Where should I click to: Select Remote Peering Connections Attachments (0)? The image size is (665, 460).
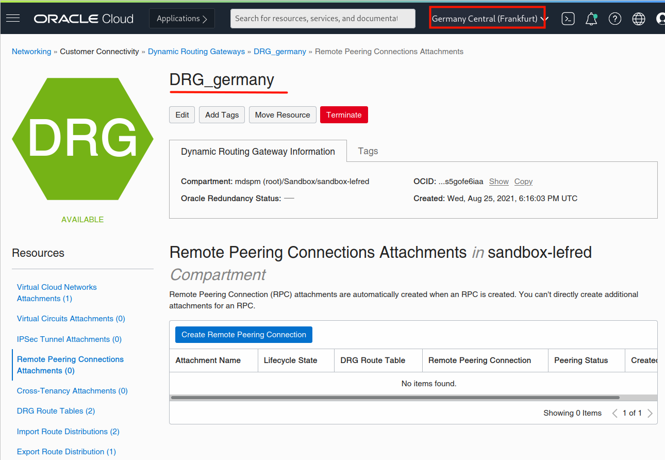click(x=70, y=365)
